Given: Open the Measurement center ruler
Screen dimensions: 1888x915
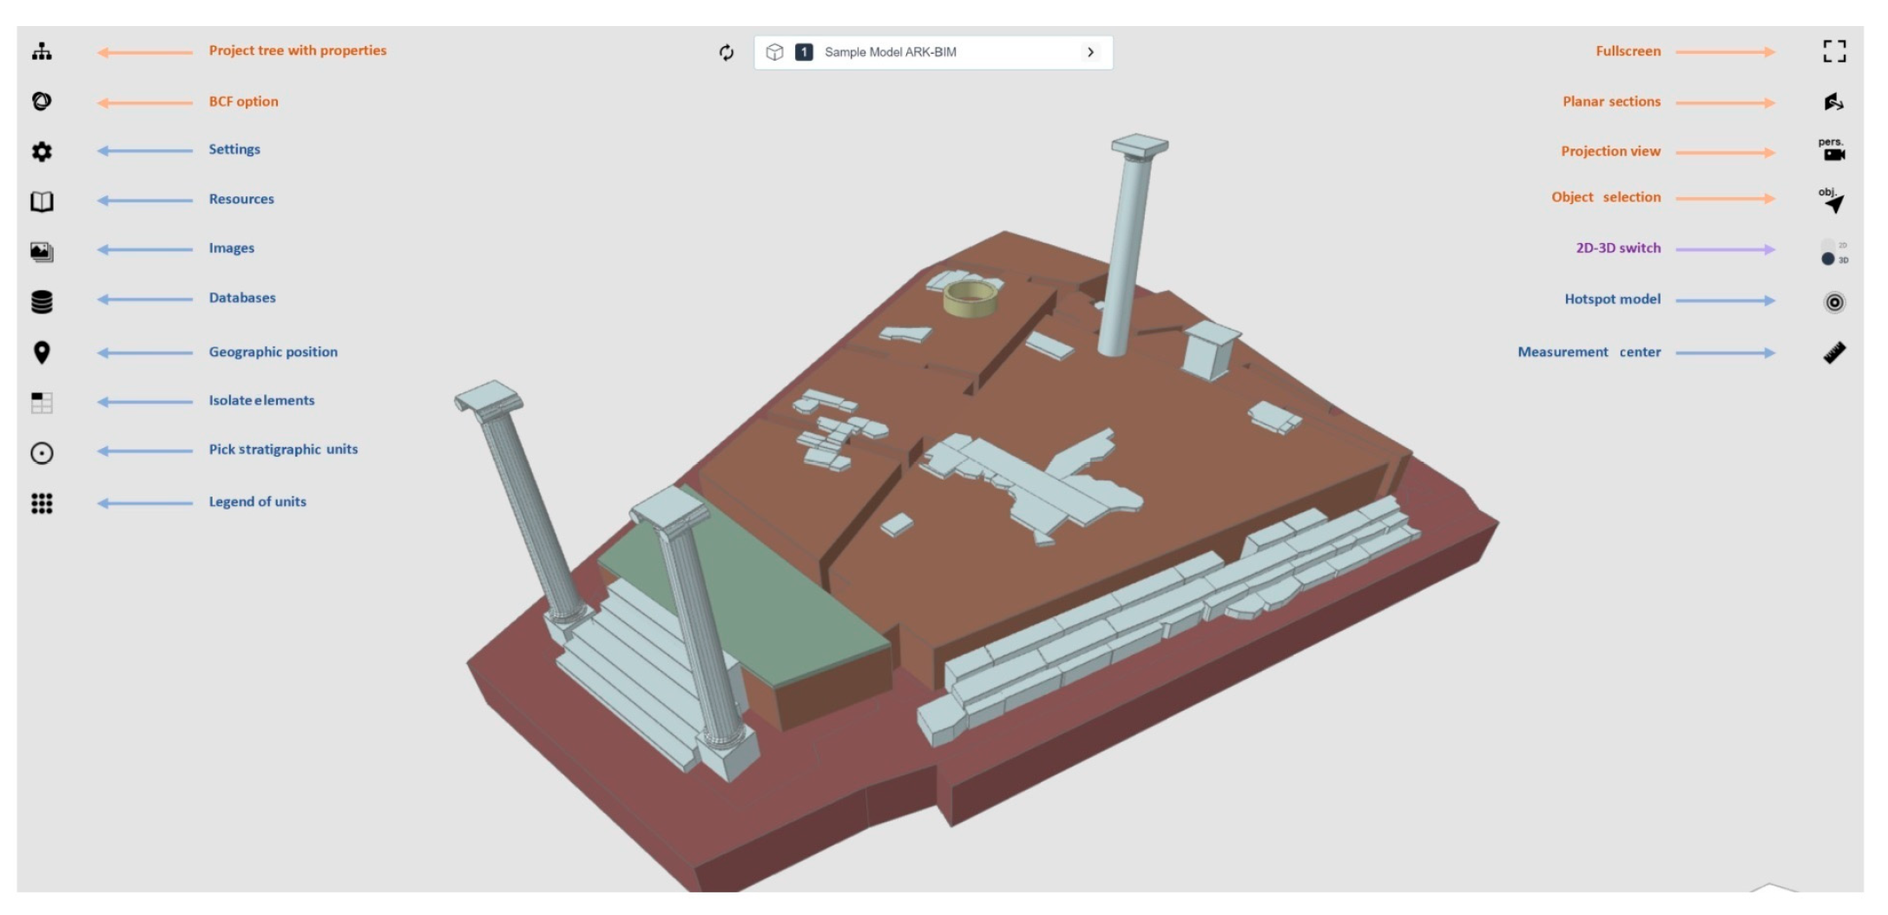Looking at the screenshot, I should point(1833,352).
